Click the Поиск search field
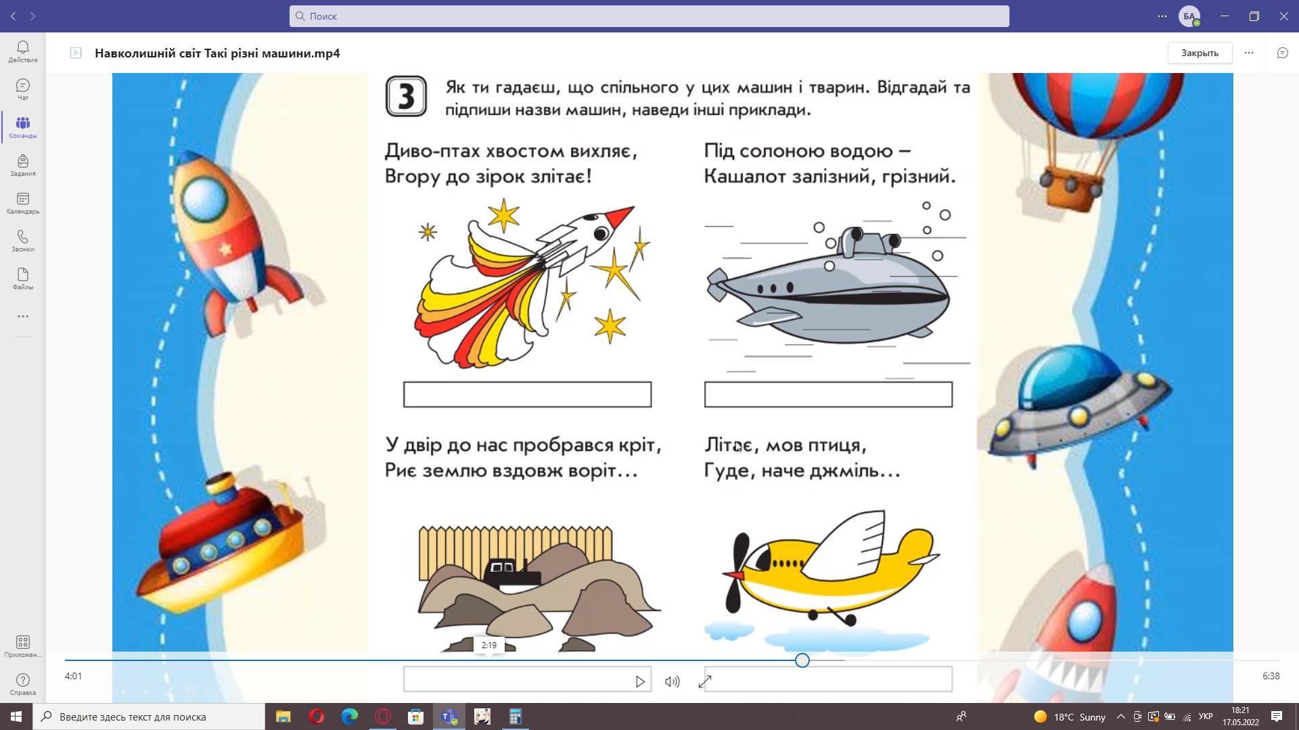The width and height of the screenshot is (1299, 730). 649,16
